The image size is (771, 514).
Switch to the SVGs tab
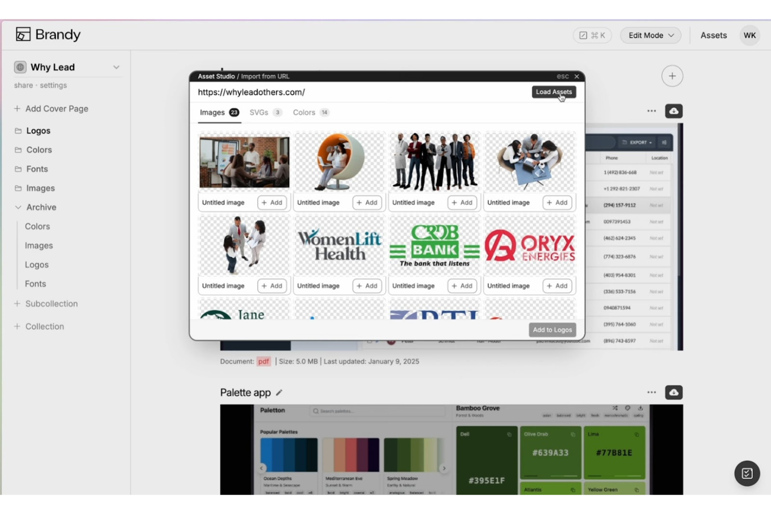[x=266, y=112]
